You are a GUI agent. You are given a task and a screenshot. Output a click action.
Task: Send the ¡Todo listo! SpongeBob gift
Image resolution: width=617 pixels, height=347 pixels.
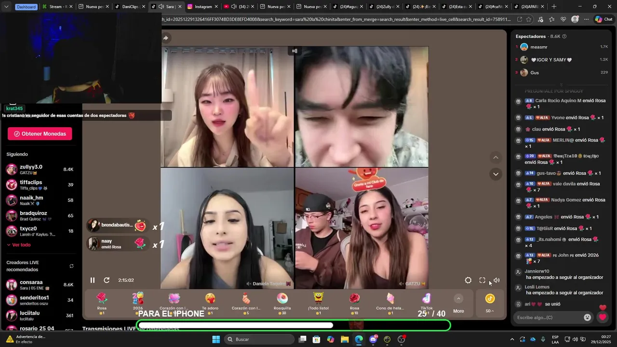(318, 303)
